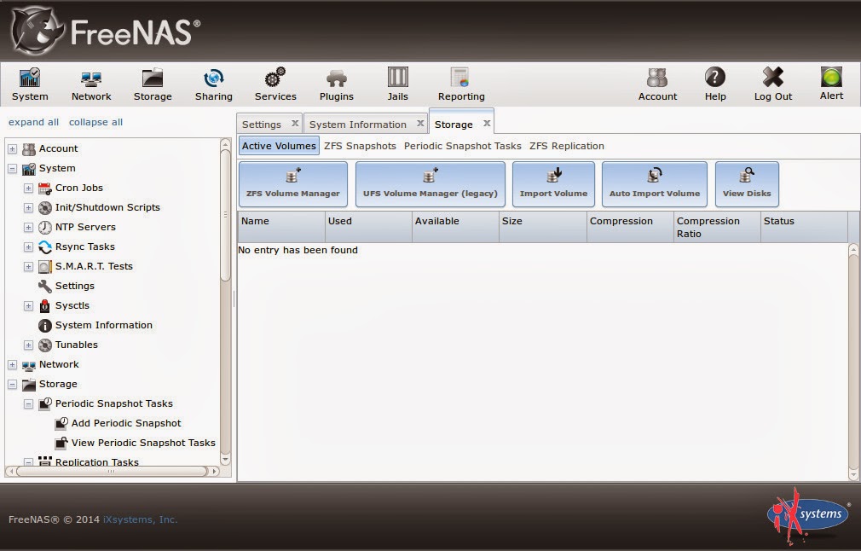Expand the Rsync Tasks node
The image size is (861, 551).
pyautogui.click(x=28, y=247)
